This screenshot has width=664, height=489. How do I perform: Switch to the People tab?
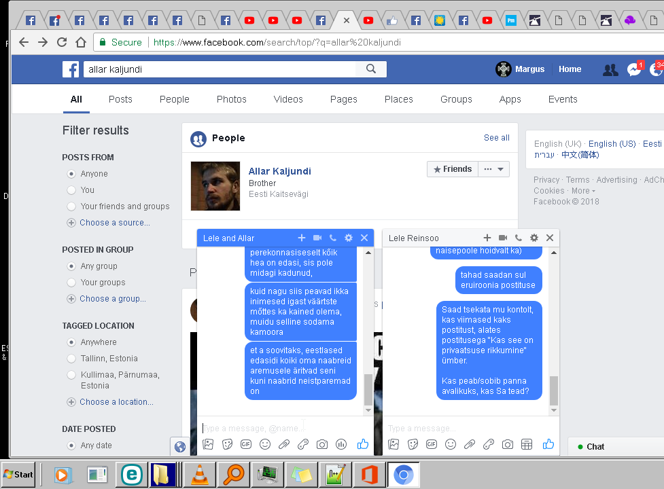175,99
